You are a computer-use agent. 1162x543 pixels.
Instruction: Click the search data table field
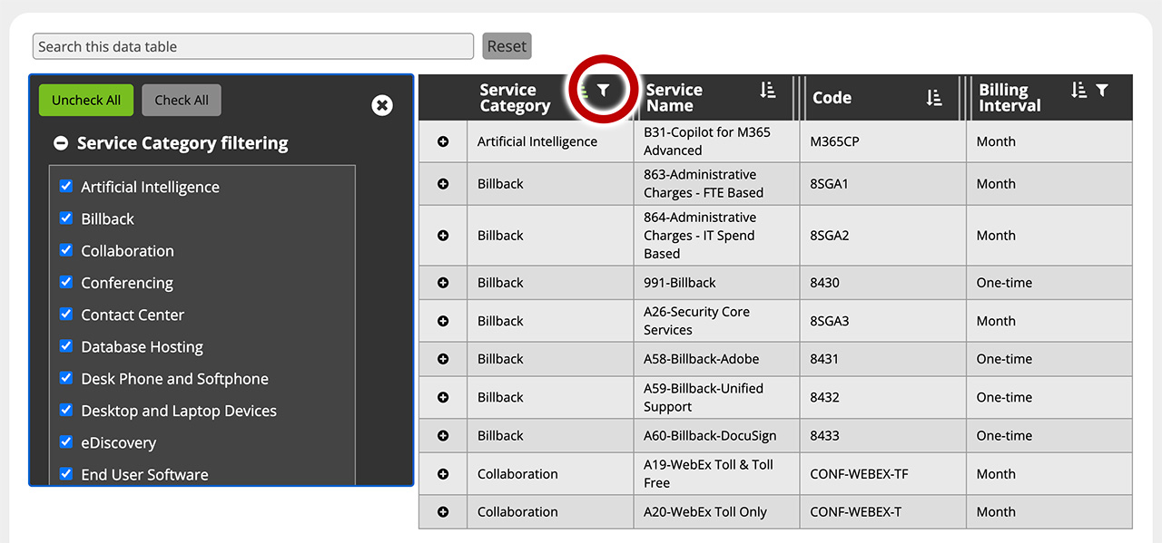(x=251, y=45)
